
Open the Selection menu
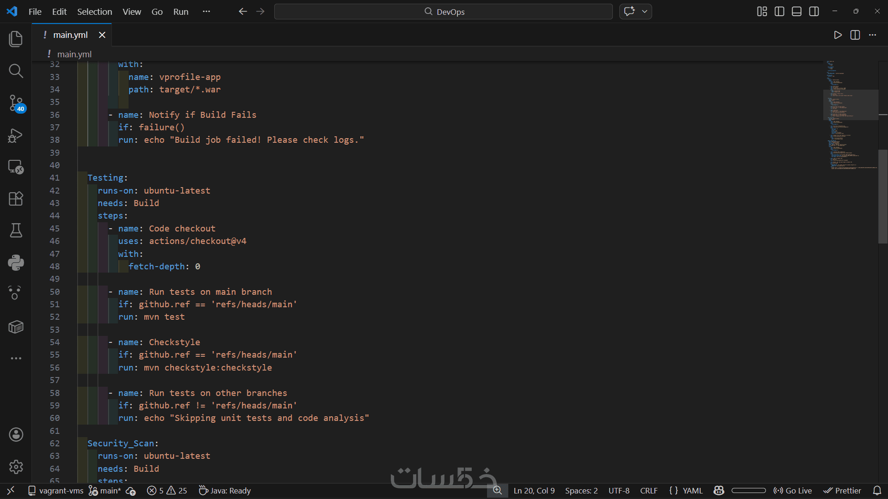[94, 12]
